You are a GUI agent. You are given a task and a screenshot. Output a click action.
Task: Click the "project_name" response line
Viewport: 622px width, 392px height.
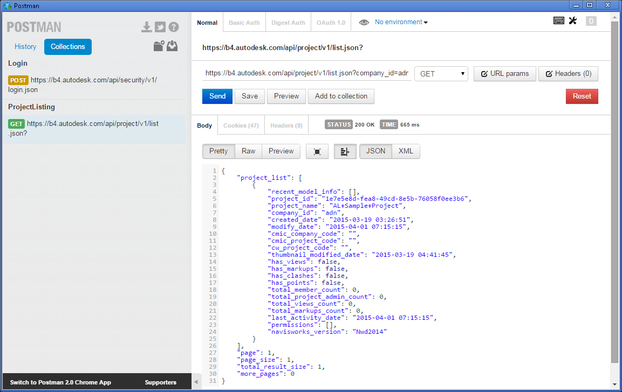tap(337, 206)
